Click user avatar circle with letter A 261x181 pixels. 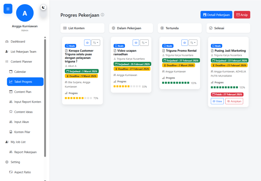(x=25, y=13)
